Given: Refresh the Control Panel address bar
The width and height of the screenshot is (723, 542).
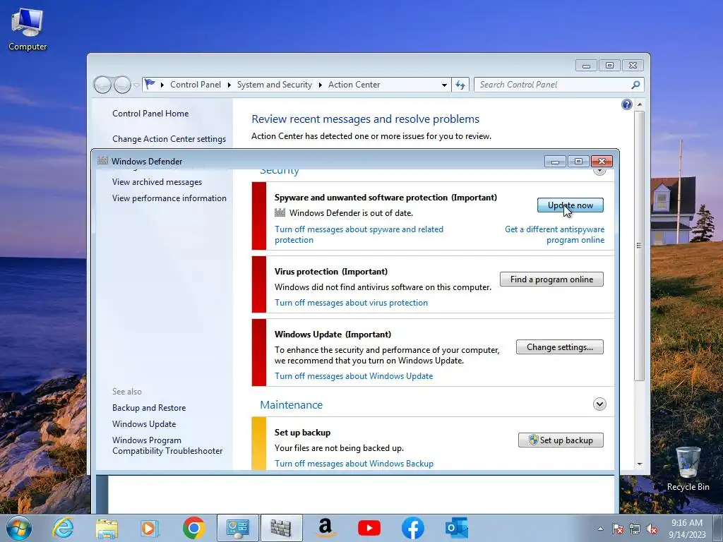Looking at the screenshot, I should click(460, 85).
